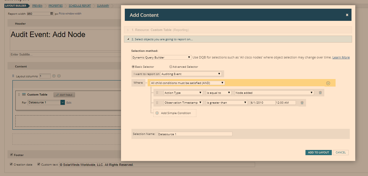The image size is (368, 176).
Task: Grab the Action Type row drag handle
Action: pos(157,93)
